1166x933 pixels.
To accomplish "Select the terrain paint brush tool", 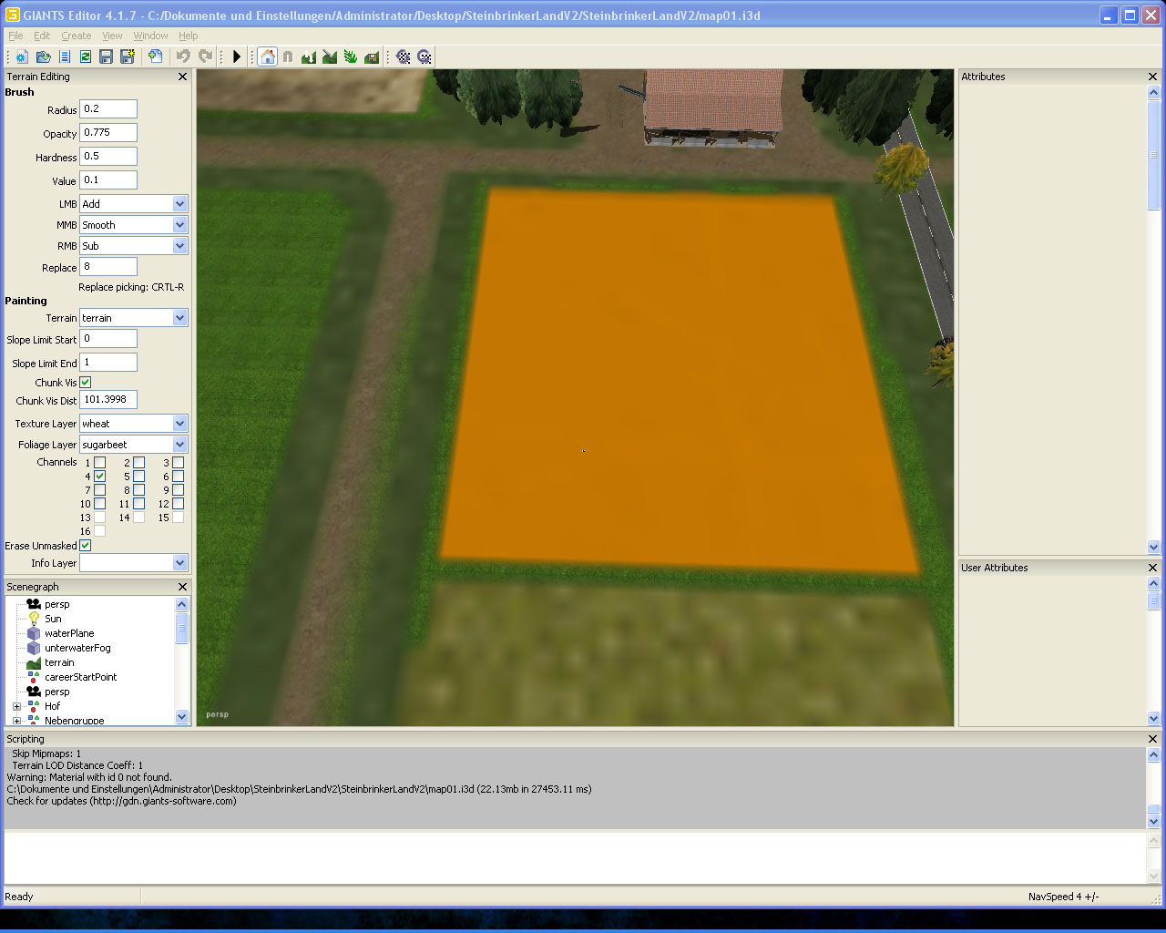I will [x=330, y=56].
